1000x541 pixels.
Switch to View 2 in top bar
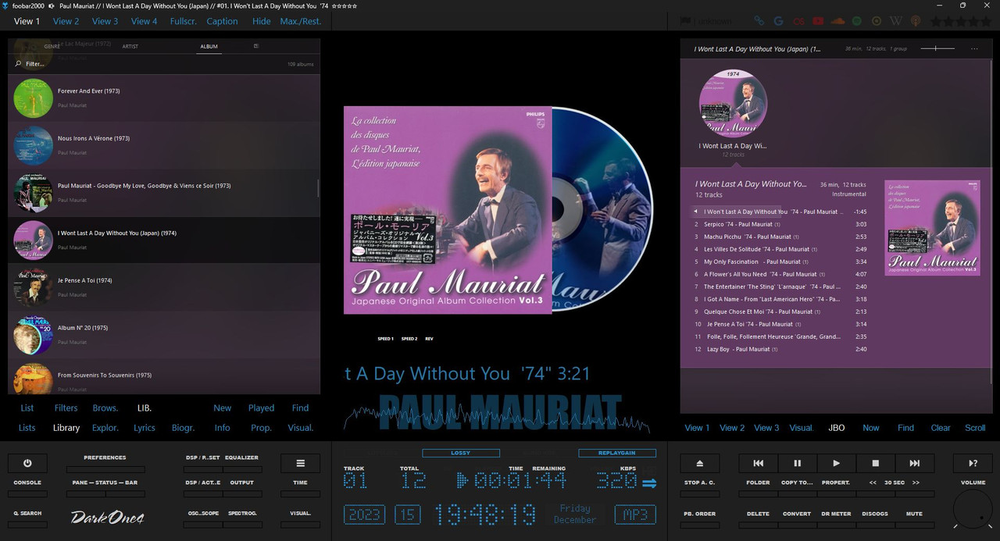click(66, 21)
